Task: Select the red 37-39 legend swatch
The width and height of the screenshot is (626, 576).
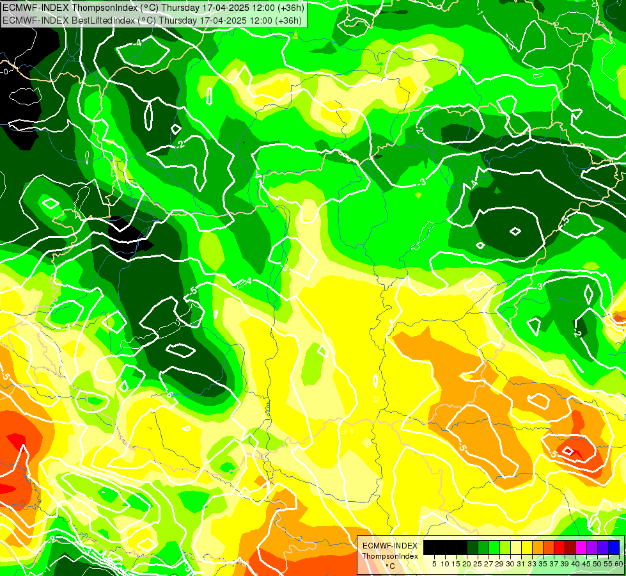Action: click(559, 548)
